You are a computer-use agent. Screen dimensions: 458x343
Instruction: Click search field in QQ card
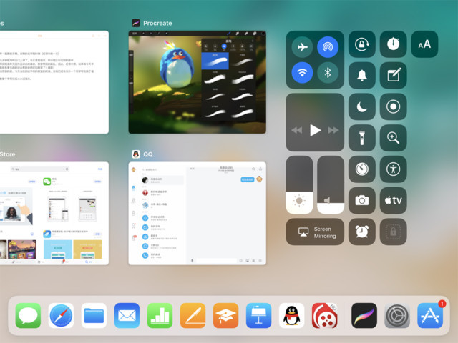pyautogui.click(x=162, y=169)
